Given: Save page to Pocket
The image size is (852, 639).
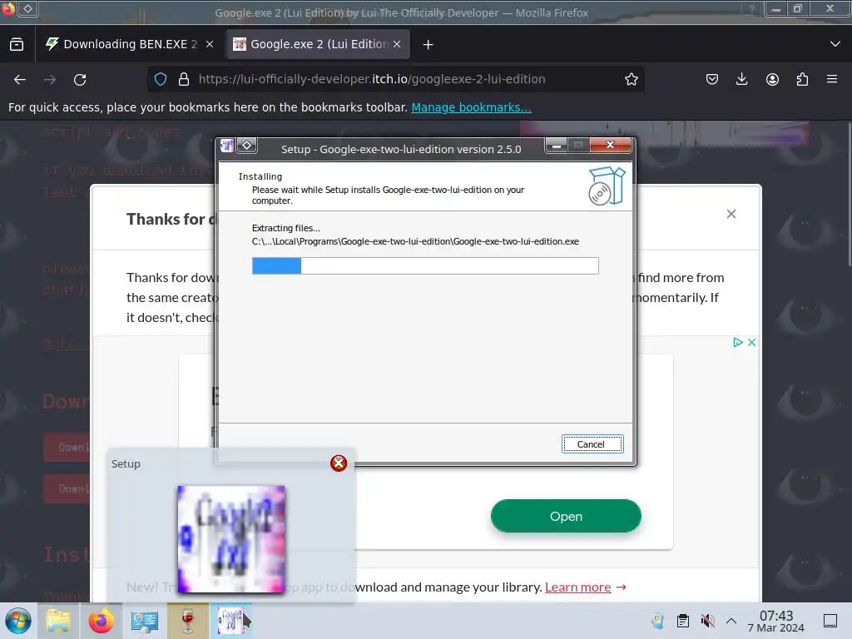Looking at the screenshot, I should coord(712,79).
